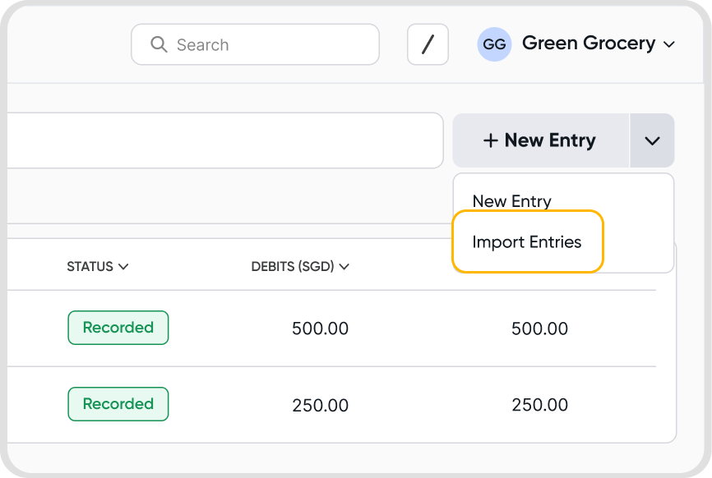The width and height of the screenshot is (712, 478).
Task: Click the 250.00 amount under DEBITS (SGD)
Action: (320, 406)
